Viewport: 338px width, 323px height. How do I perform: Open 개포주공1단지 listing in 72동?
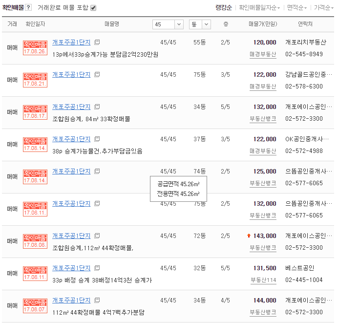(71, 236)
